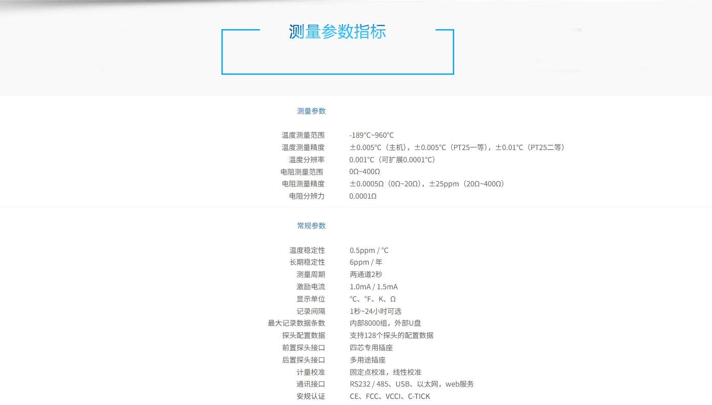Select the 最大记录数据条数 label
712x405 pixels.
296,323
